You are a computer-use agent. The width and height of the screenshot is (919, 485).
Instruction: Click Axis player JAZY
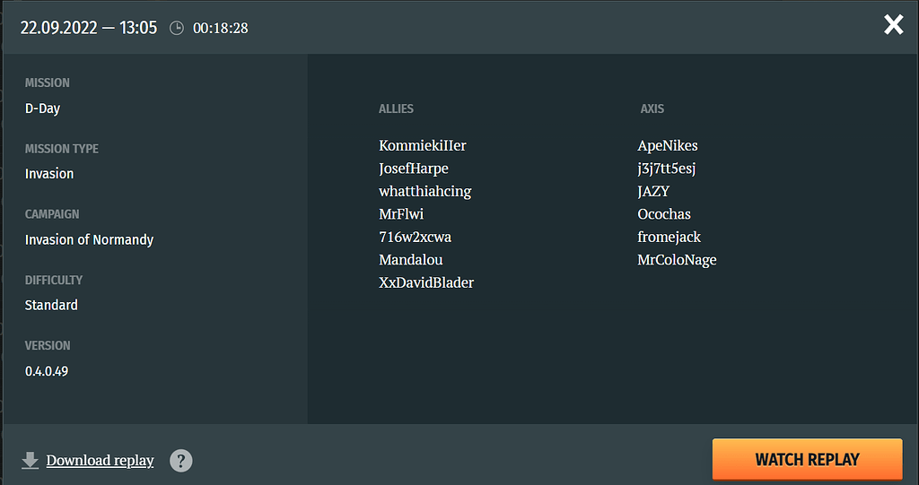(653, 191)
